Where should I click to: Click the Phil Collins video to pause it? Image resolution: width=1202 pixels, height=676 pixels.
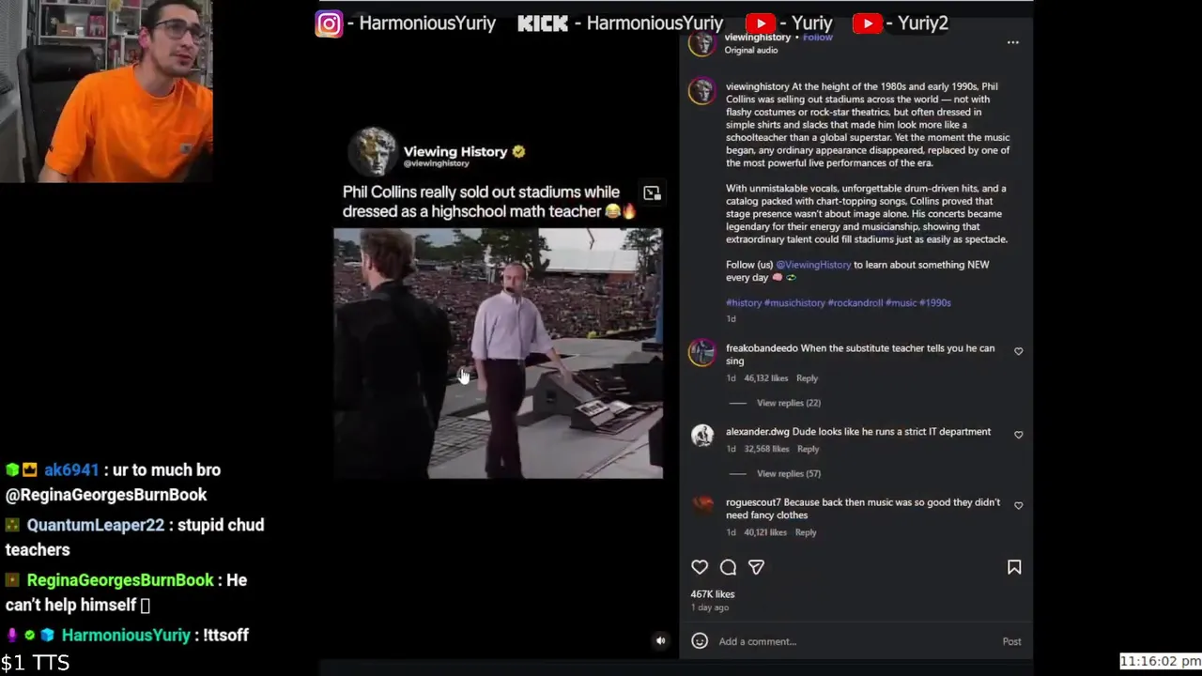498,353
